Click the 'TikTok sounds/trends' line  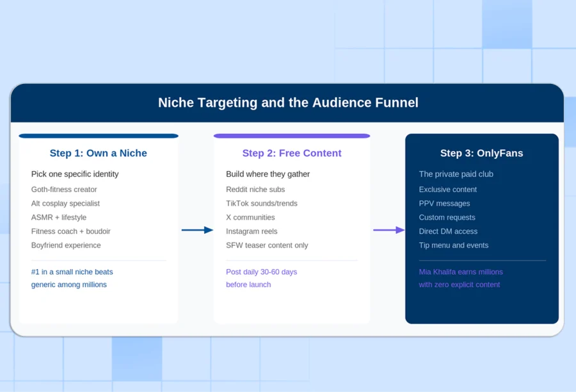tap(262, 203)
